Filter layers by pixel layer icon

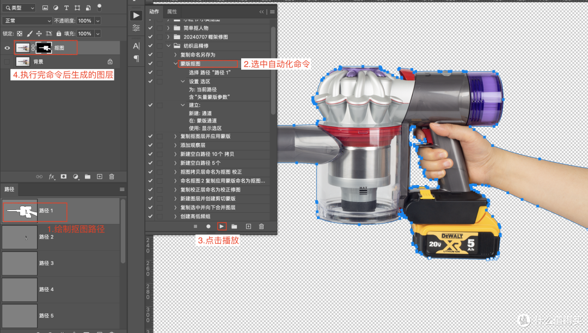pyautogui.click(x=45, y=8)
